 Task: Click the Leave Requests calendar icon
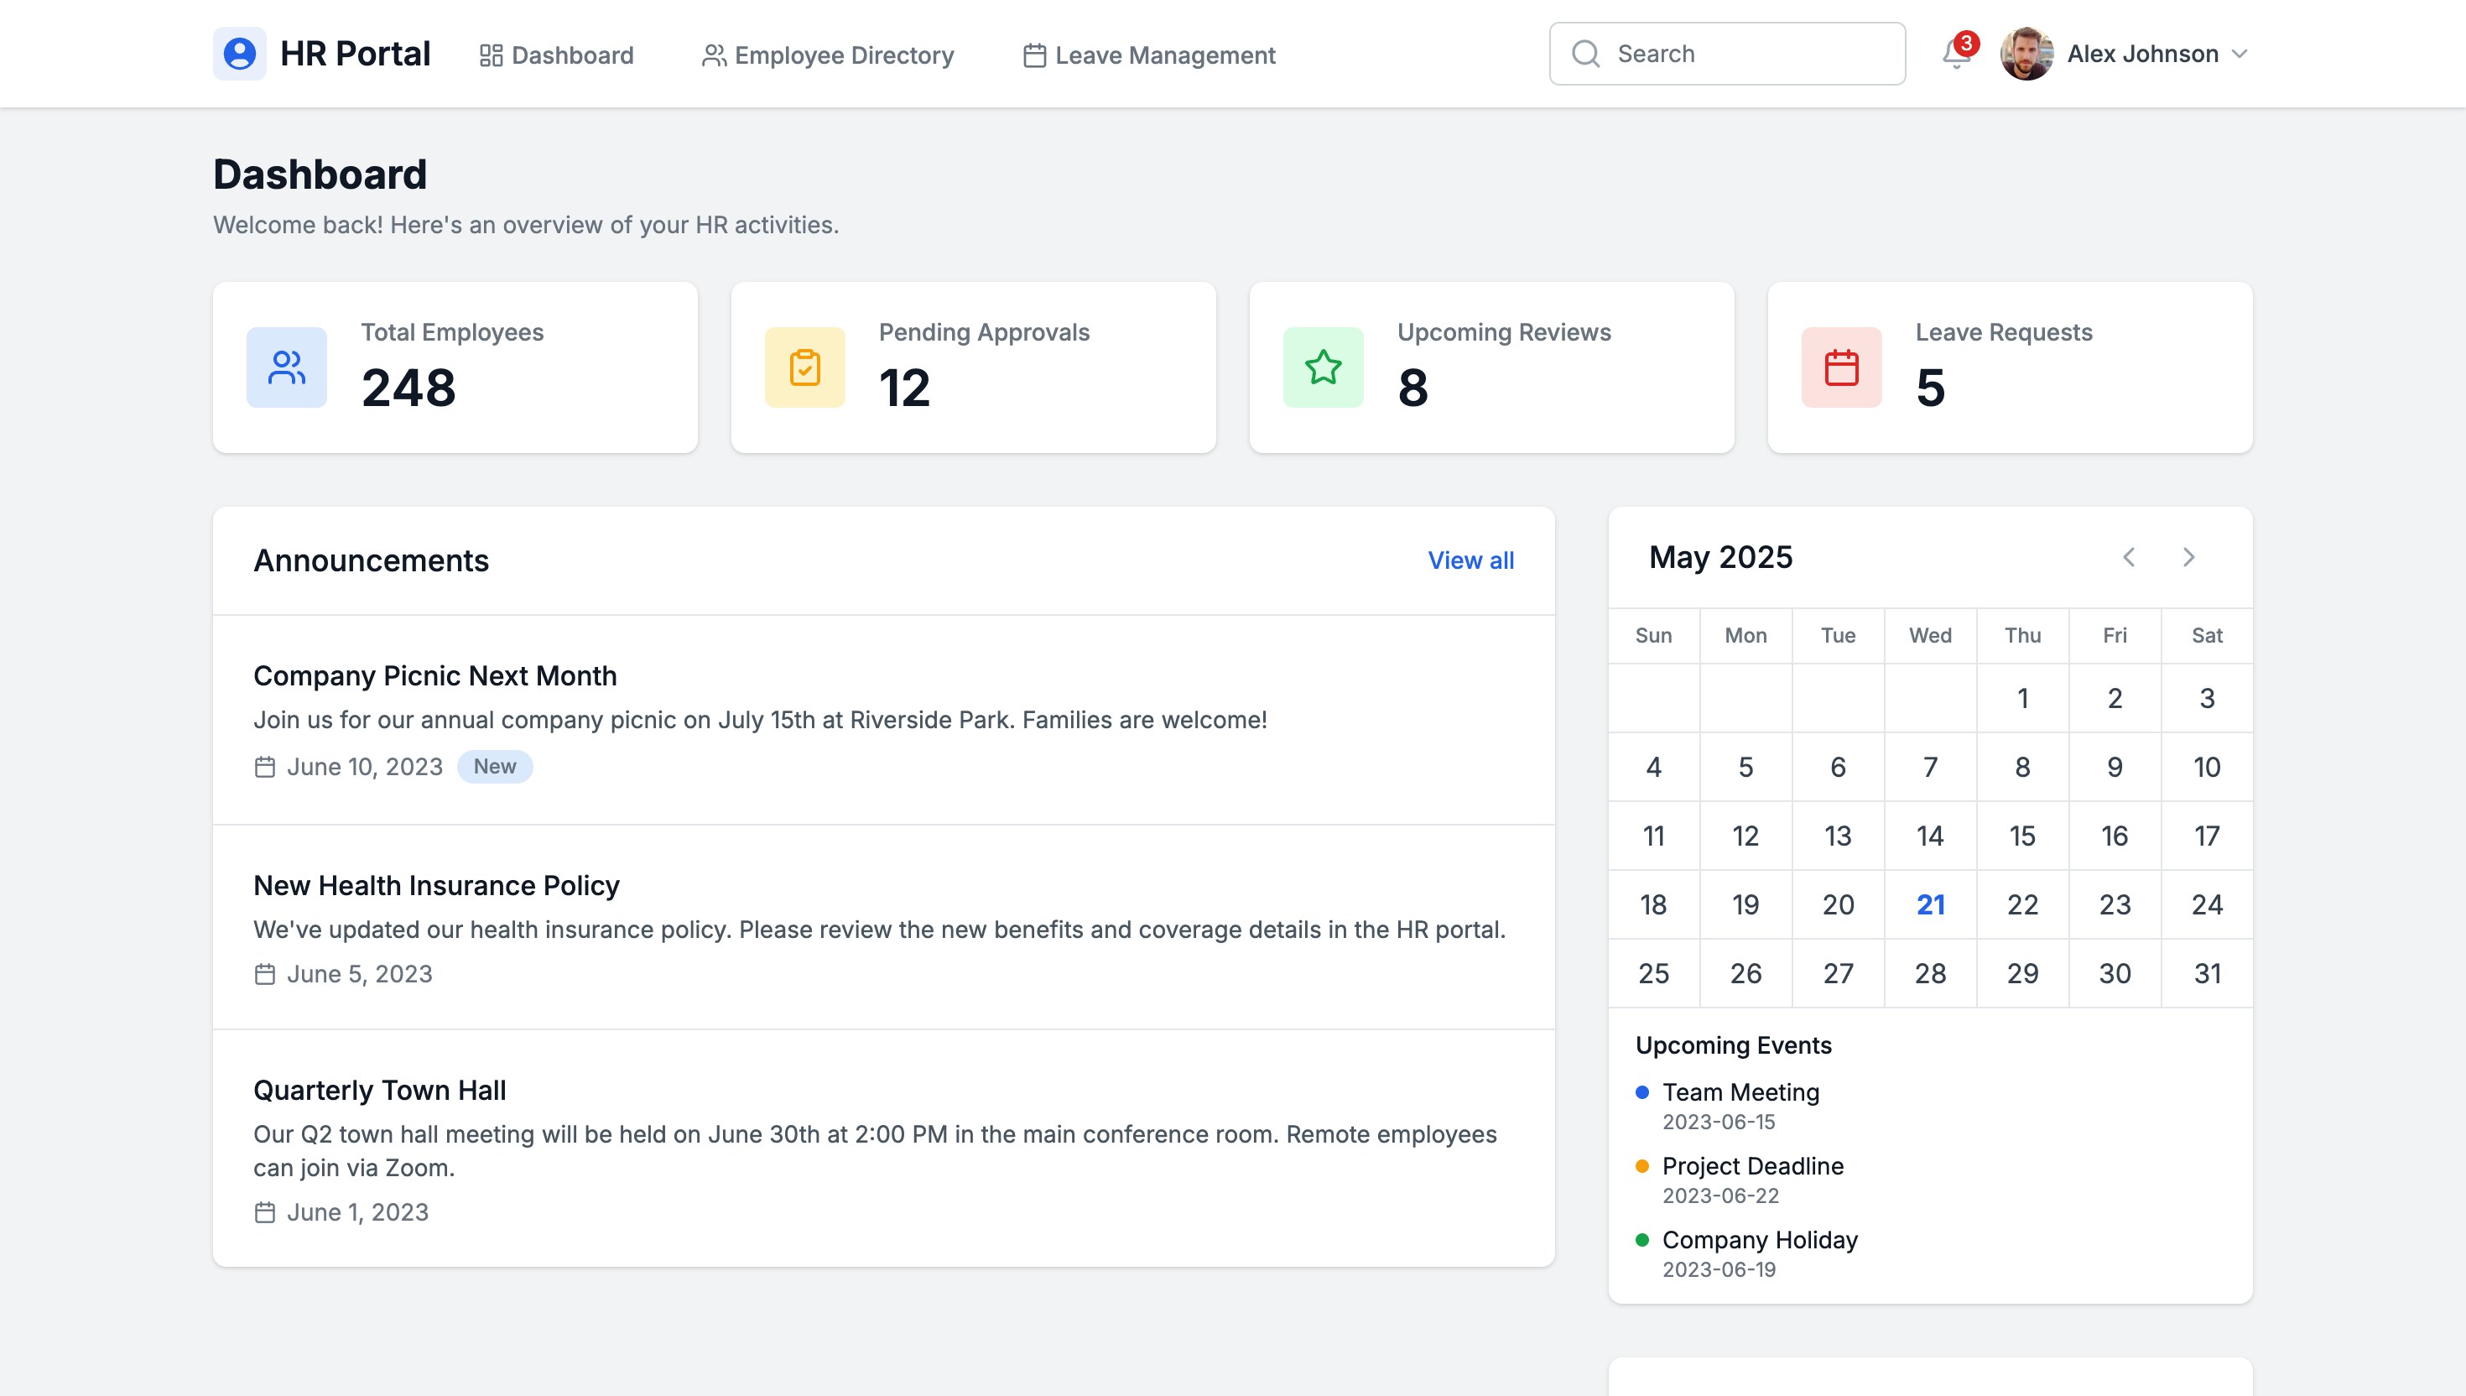pos(1841,367)
